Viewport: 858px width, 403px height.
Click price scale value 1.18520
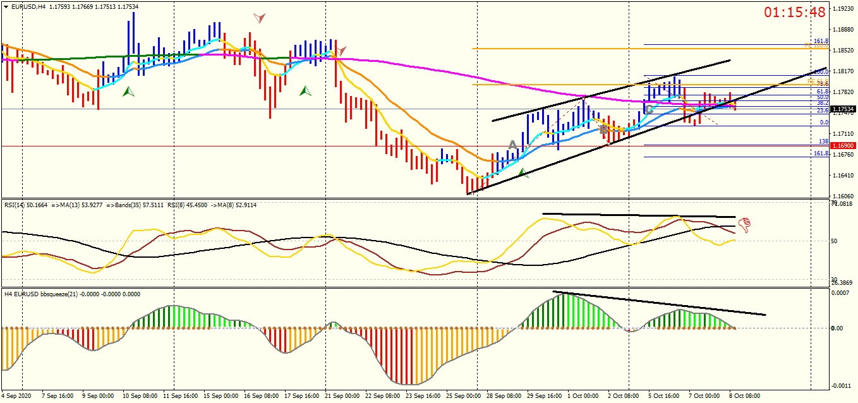coord(844,51)
